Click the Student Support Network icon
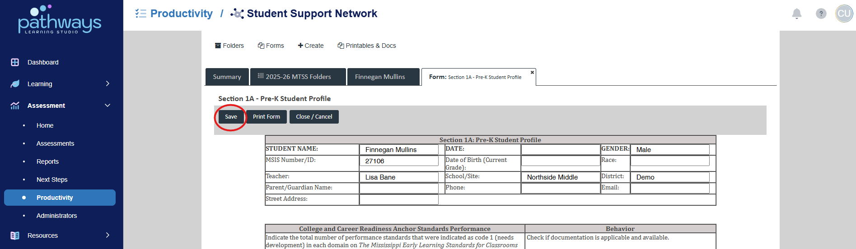This screenshot has width=856, height=249. [237, 14]
